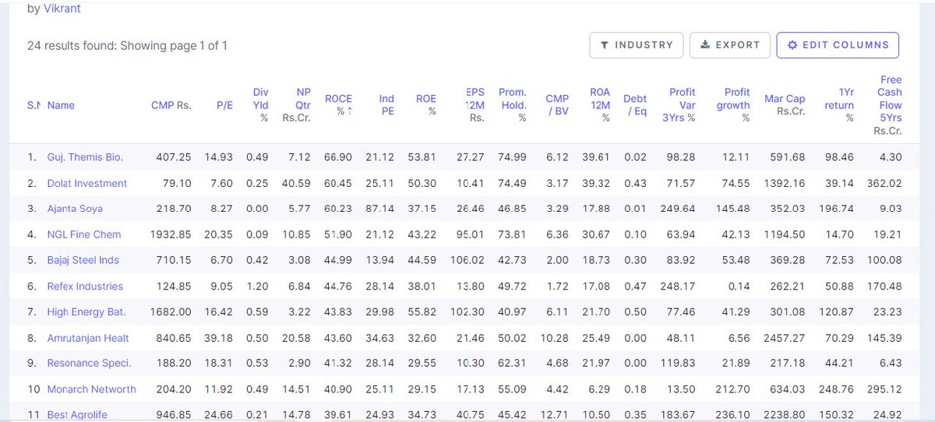Sort table by Name column
The image size is (935, 422).
pos(61,105)
